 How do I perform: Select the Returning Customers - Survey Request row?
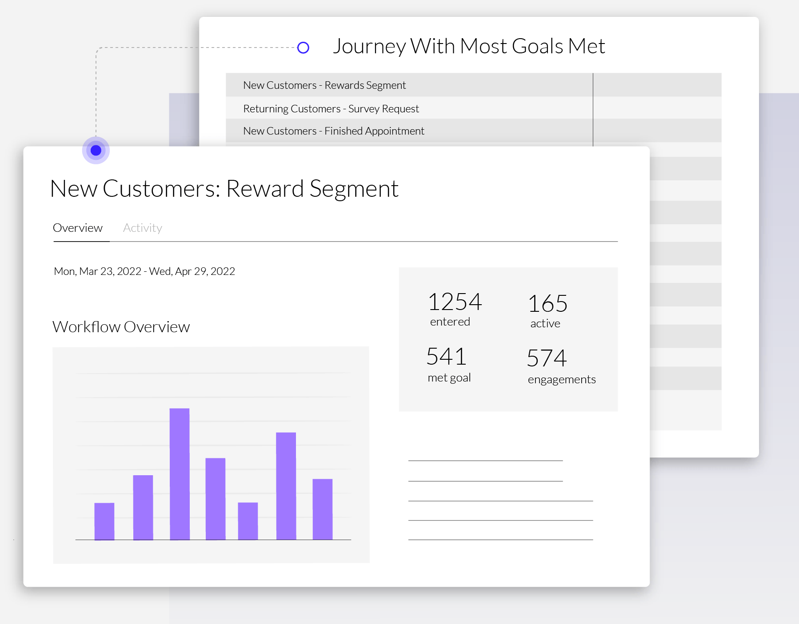point(331,109)
